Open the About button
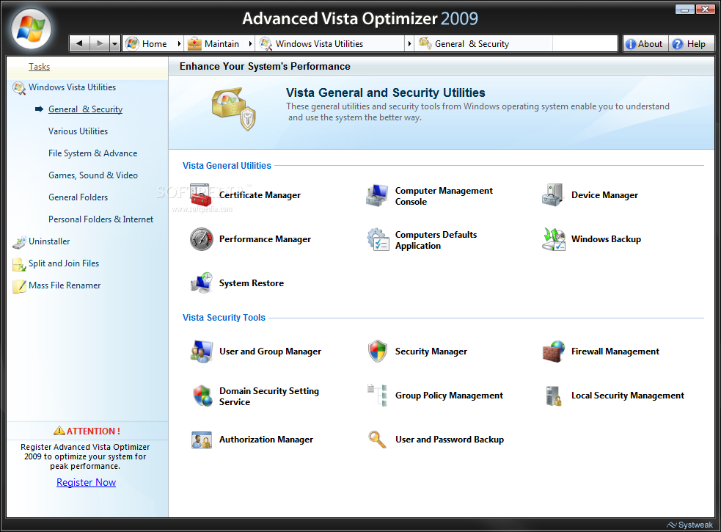Screen dimensions: 721x532 click(x=645, y=44)
